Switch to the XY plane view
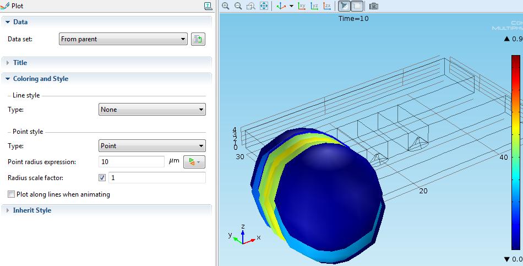Screen dimensions: 523x266 click(302, 6)
